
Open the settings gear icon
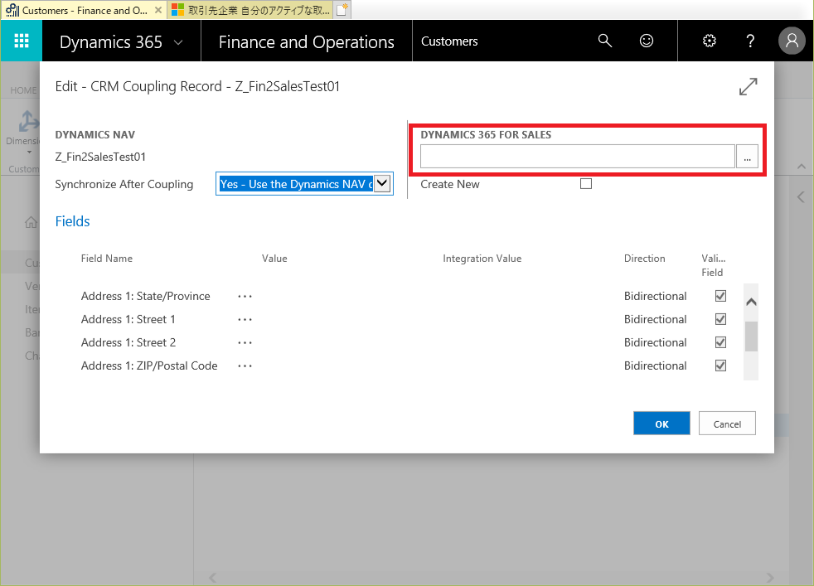709,41
